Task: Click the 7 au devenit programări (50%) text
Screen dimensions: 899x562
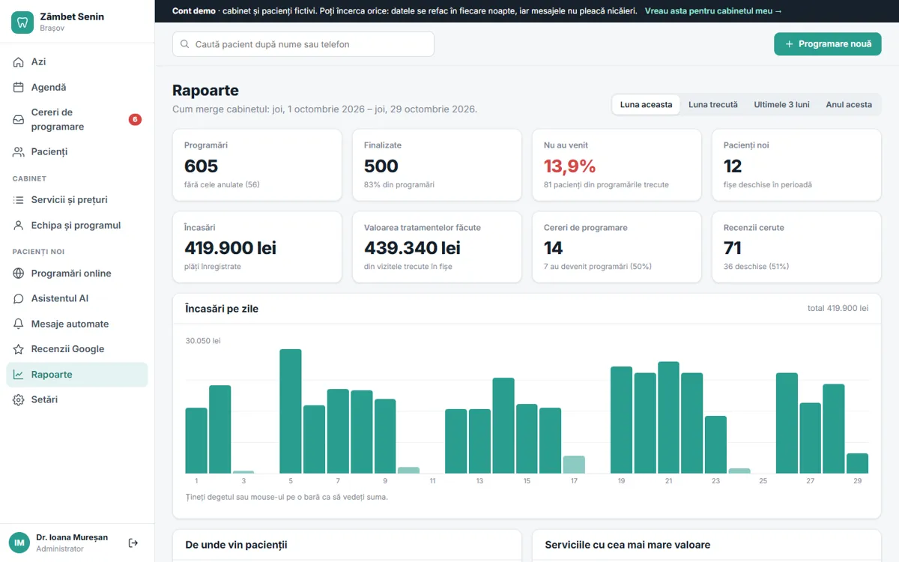Action: [x=598, y=267]
